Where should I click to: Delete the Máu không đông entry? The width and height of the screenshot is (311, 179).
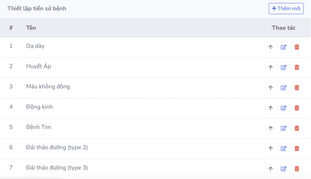(297, 88)
